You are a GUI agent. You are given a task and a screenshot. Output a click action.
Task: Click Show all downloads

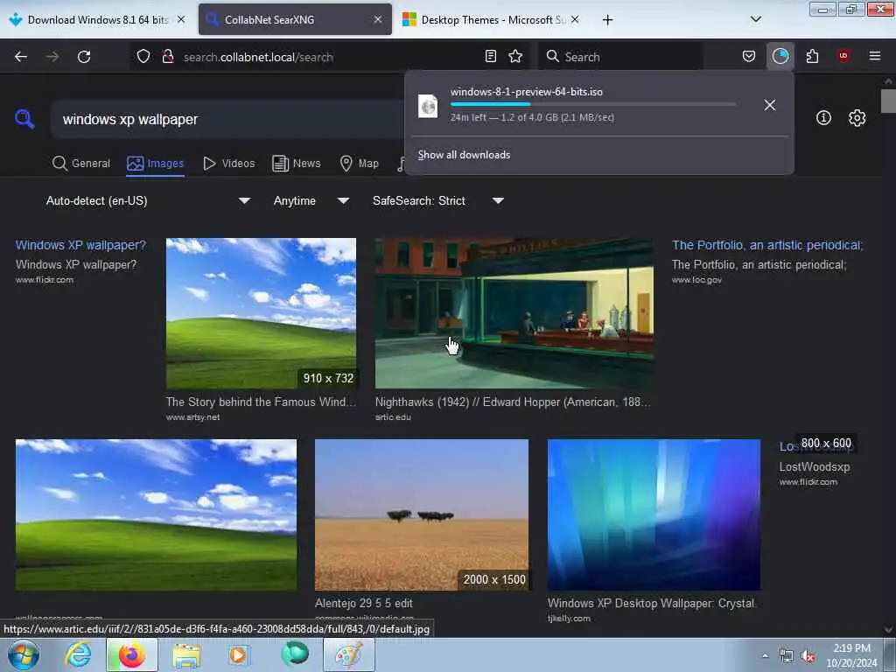tap(464, 155)
